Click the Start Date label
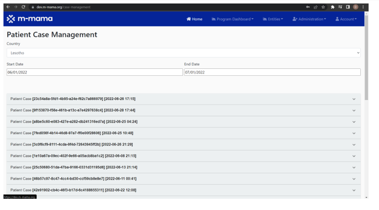 (x=15, y=64)
